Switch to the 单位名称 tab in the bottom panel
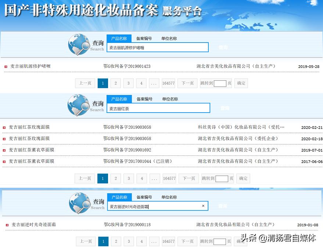 tap(168, 197)
